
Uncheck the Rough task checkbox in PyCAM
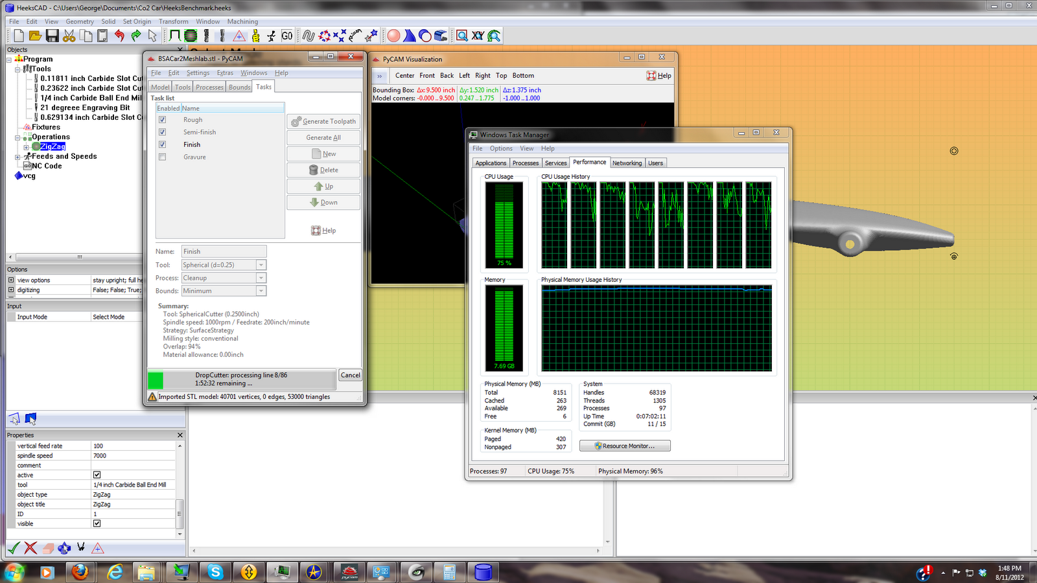point(162,119)
